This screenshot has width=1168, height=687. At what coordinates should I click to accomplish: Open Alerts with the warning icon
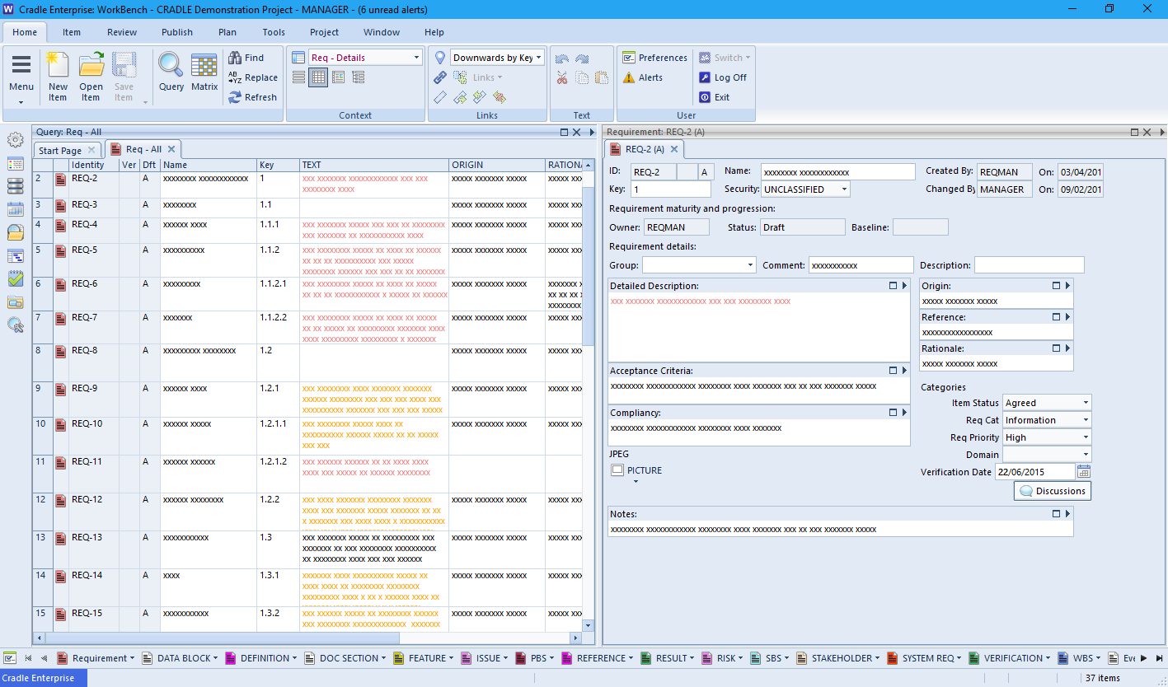click(642, 77)
